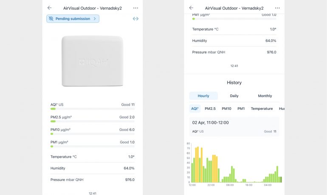Tap the pending submission hidden-eye icon
The image size is (327, 195).
tap(51, 19)
